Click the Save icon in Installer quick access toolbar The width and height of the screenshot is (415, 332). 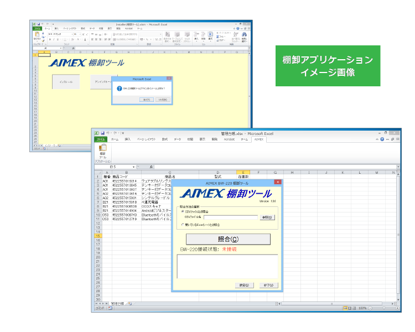(39, 24)
